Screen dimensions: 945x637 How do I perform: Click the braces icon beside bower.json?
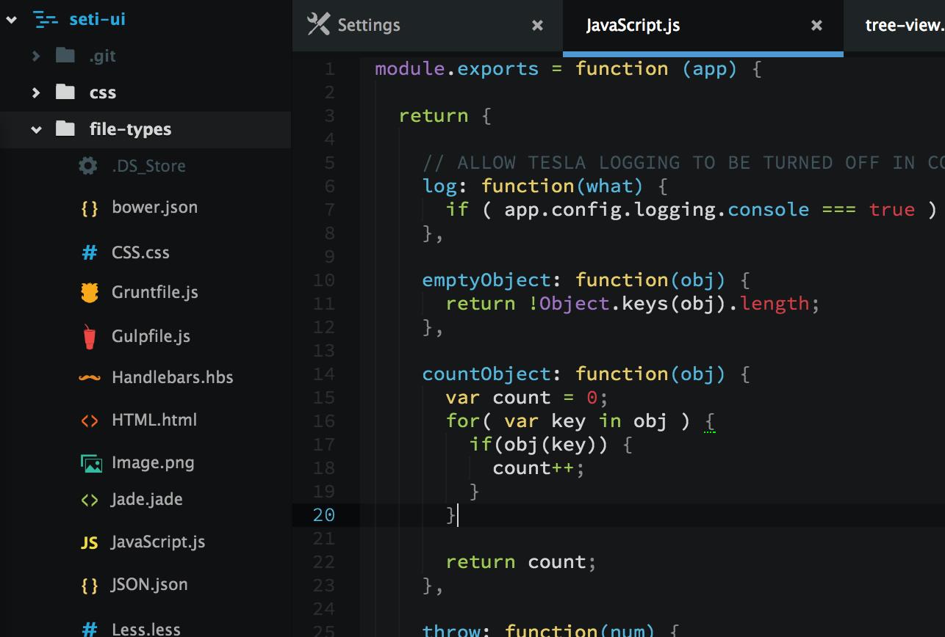click(x=88, y=207)
